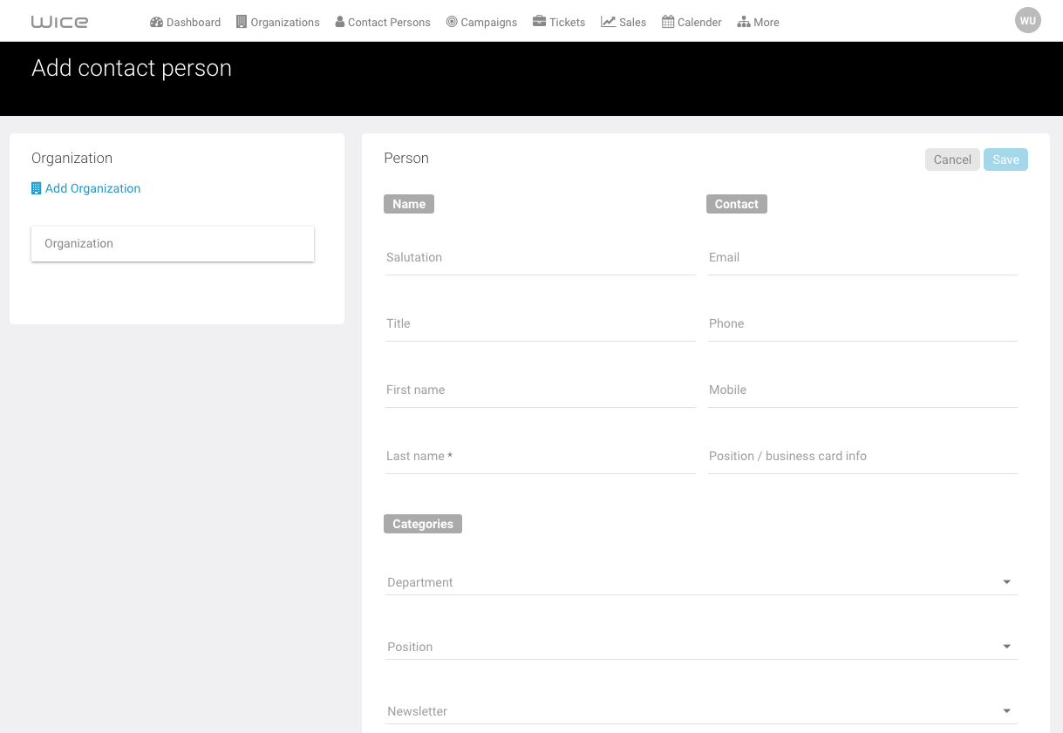Click the Contact Persons user icon

tap(340, 22)
